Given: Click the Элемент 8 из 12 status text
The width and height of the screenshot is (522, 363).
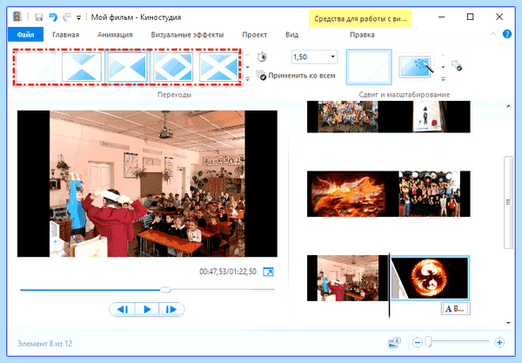Looking at the screenshot, I should click(x=44, y=343).
